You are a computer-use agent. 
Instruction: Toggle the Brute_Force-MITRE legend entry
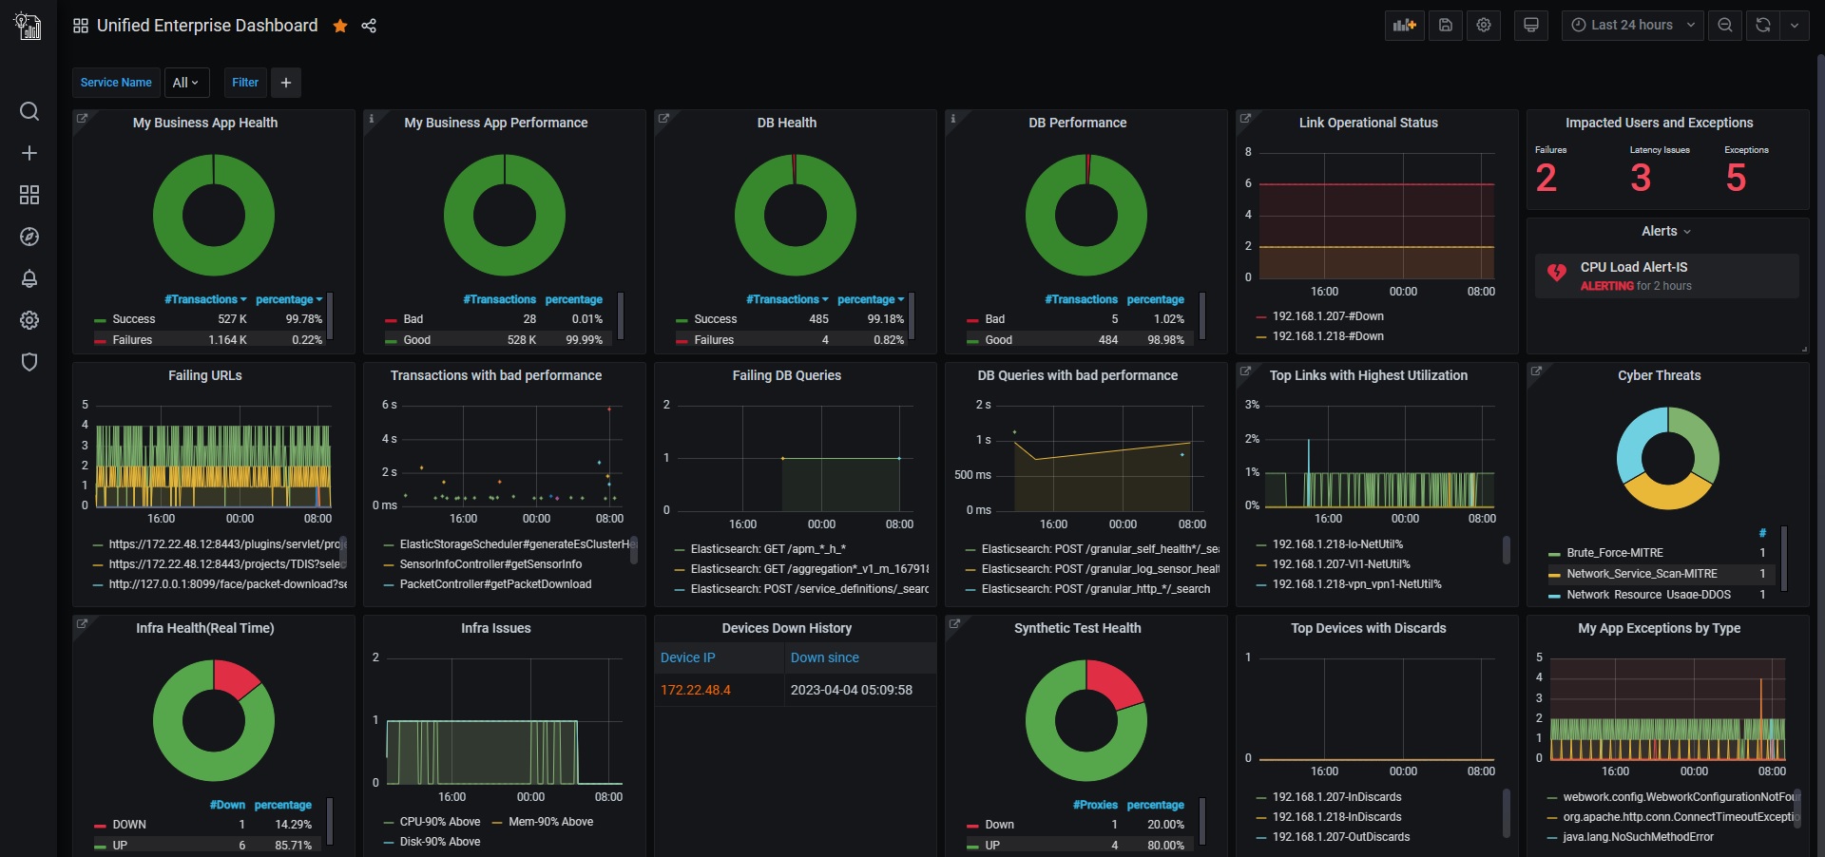click(x=1615, y=553)
